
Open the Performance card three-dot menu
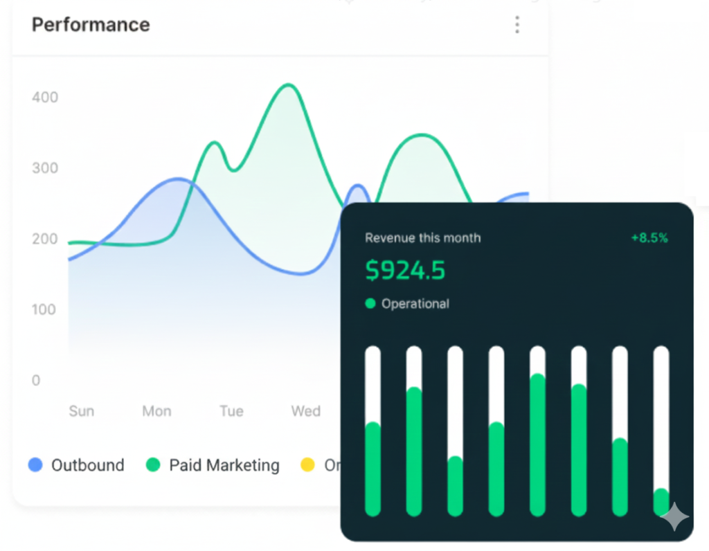[x=517, y=26]
